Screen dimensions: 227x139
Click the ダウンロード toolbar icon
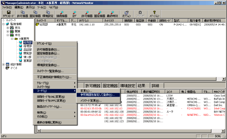pyautogui.click(x=9, y=14)
